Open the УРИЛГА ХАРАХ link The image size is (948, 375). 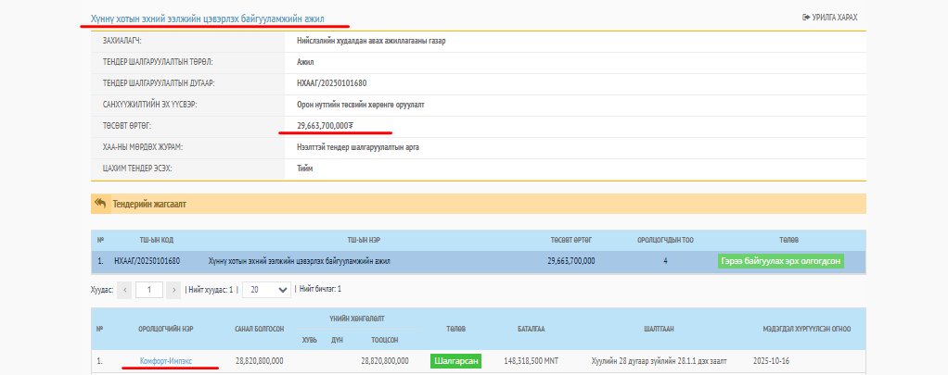pyautogui.click(x=834, y=18)
